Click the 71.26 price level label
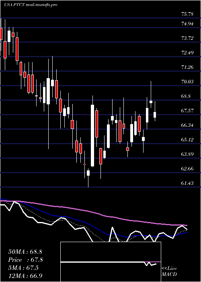Screen dimensions: 201x282 tap(187, 67)
